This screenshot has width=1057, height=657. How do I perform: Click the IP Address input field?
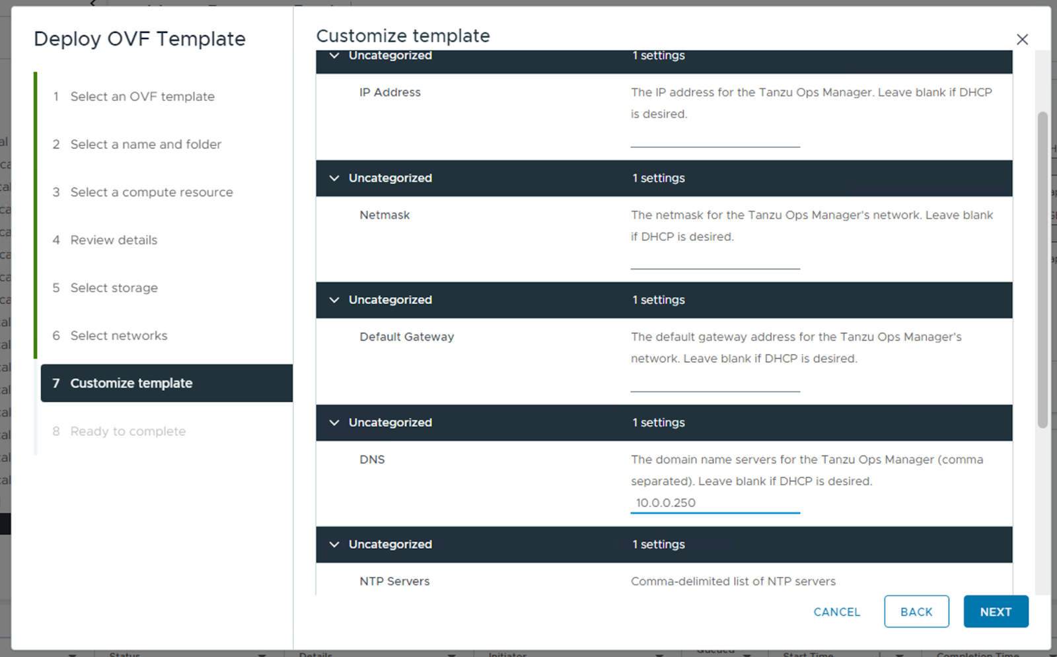[715, 137]
